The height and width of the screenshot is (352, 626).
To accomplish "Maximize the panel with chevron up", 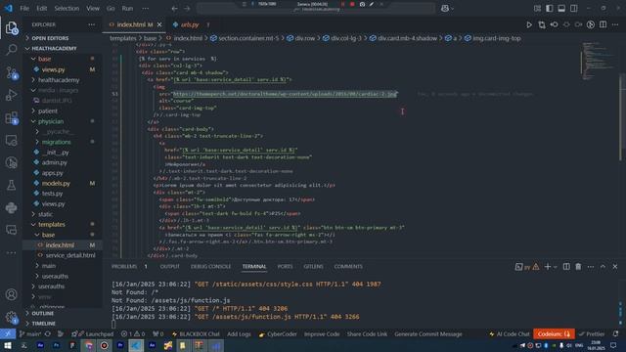I will (x=603, y=267).
